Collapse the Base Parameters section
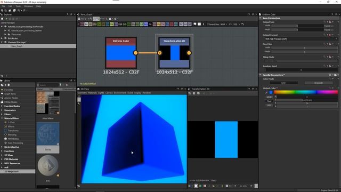This screenshot has width=341, height=192. 261,18
